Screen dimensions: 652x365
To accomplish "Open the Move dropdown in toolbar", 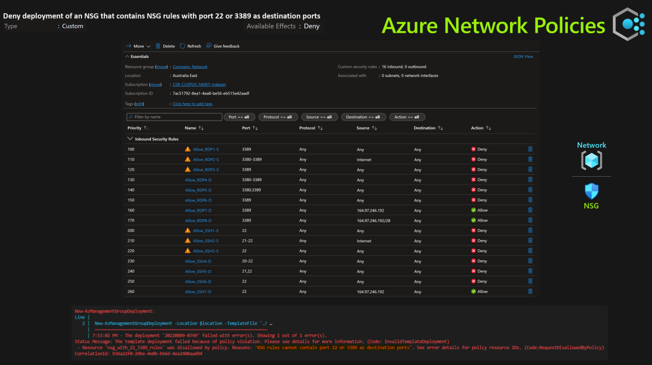I will (138, 46).
